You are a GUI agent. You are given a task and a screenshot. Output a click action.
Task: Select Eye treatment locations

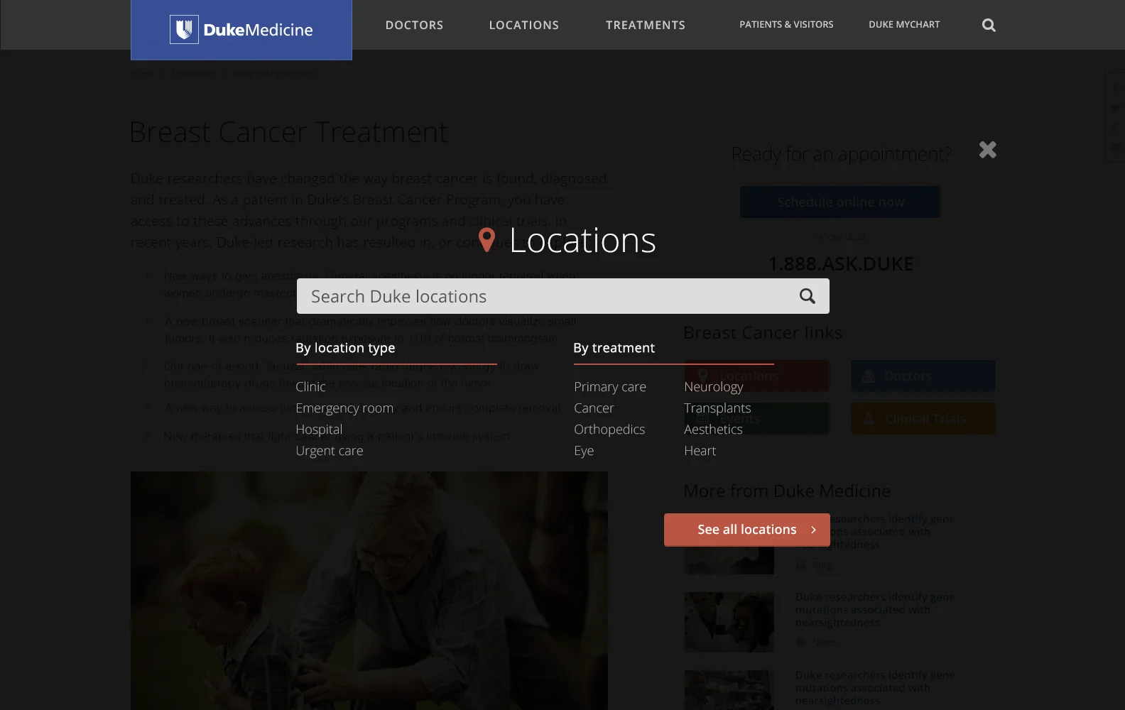coord(584,451)
